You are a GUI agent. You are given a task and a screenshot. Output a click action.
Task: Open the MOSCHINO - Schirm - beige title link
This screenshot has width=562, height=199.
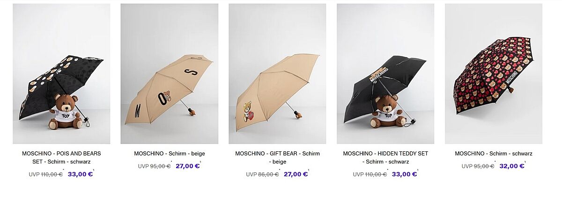coord(170,153)
